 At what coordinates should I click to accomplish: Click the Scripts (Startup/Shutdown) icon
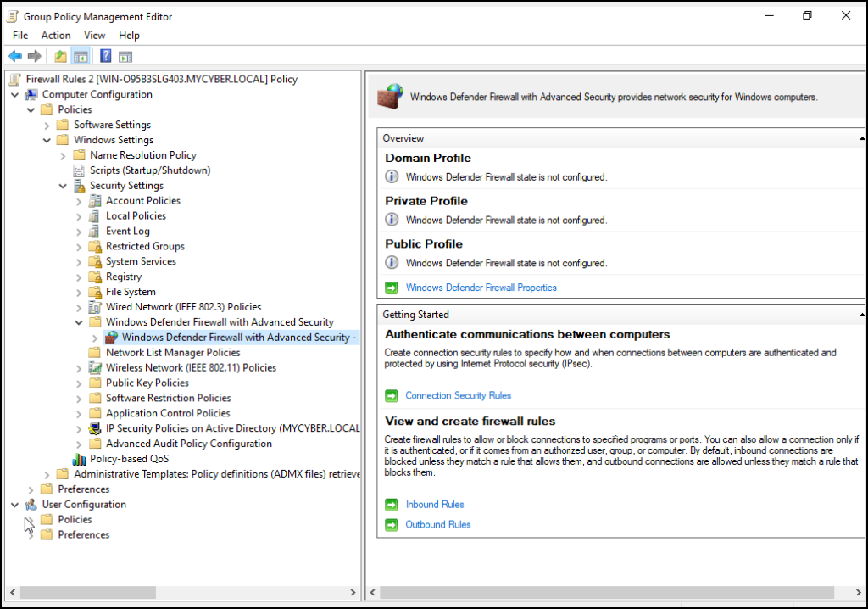tap(79, 170)
